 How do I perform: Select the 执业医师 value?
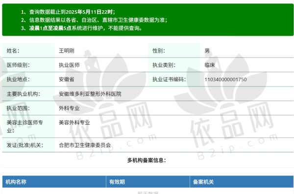[69, 65]
